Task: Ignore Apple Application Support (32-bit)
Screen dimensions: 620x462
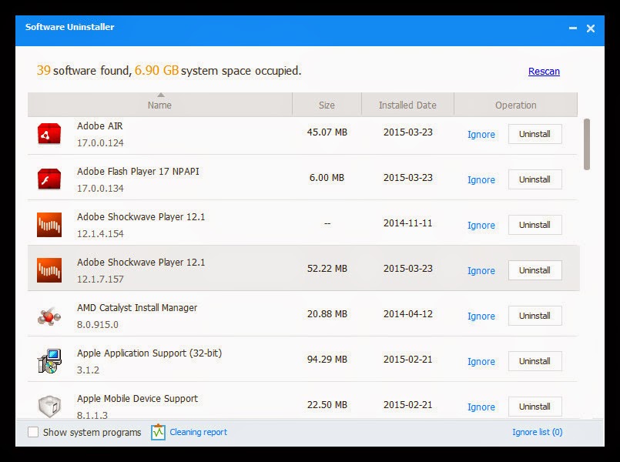Action: tap(481, 362)
